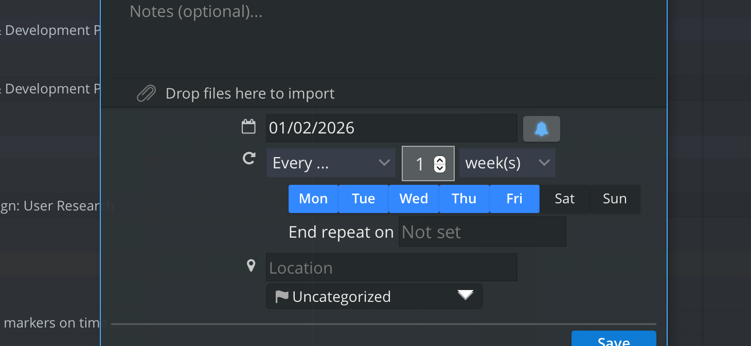Image resolution: width=751 pixels, height=346 pixels.
Task: Click the location pin icon
Action: (251, 266)
